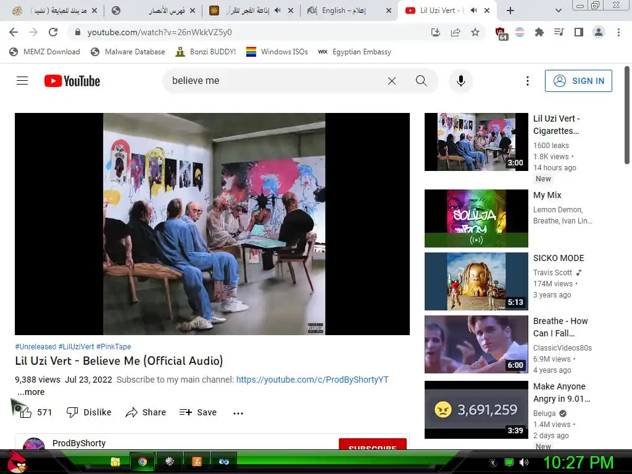Viewport: 632px width, 474px height.
Task: Bookmark this page with the star icon
Action: (x=475, y=32)
